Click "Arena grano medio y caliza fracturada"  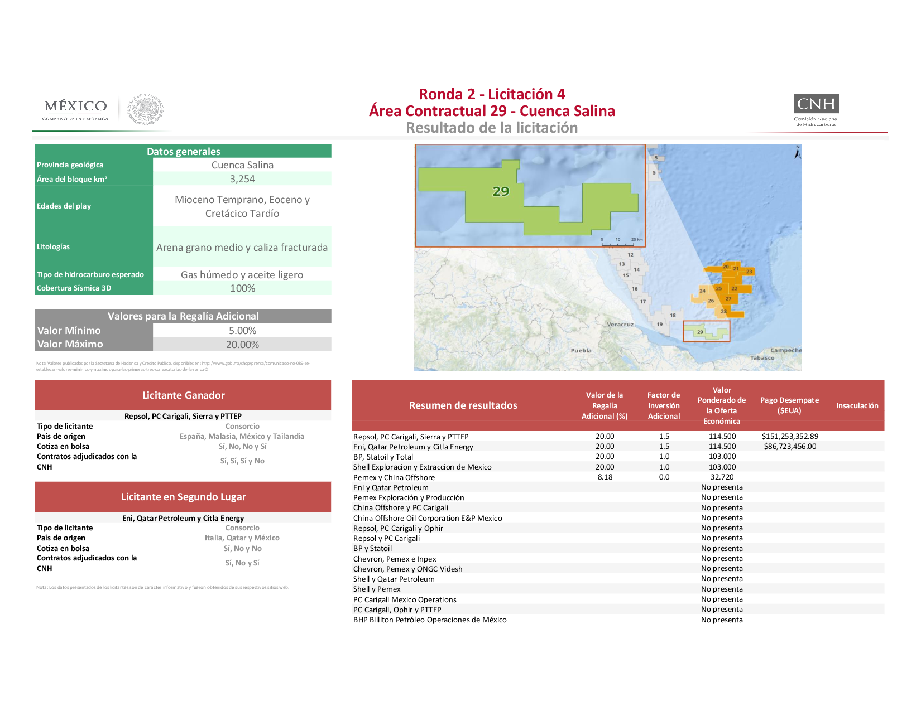click(x=242, y=248)
